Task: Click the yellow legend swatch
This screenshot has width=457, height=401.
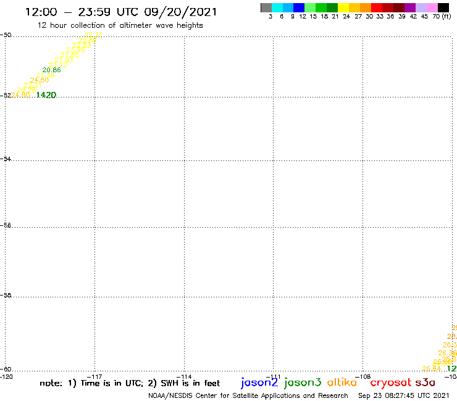Action: click(x=343, y=7)
